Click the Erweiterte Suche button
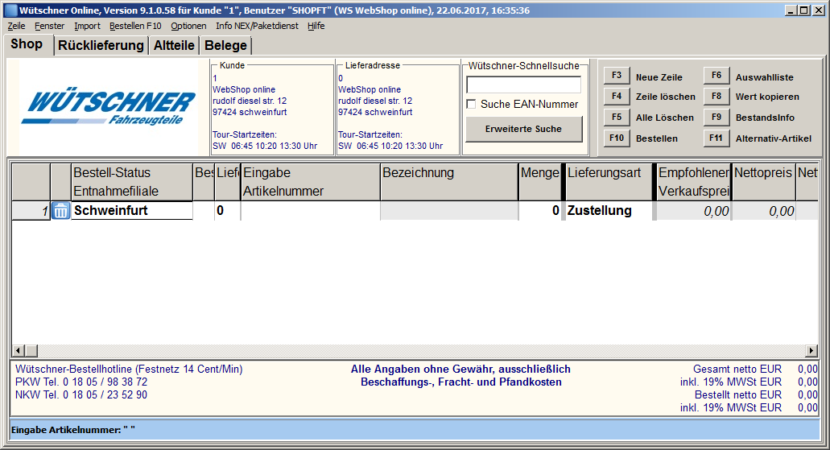 pos(523,129)
